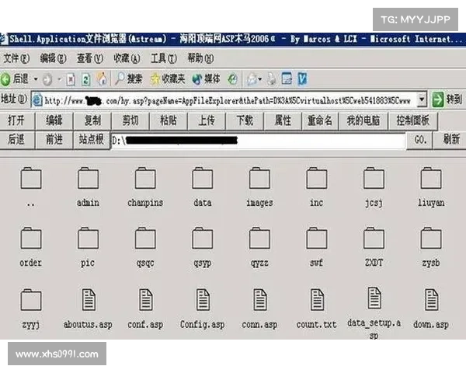
Task: Click the GO. path button
Action: point(420,140)
